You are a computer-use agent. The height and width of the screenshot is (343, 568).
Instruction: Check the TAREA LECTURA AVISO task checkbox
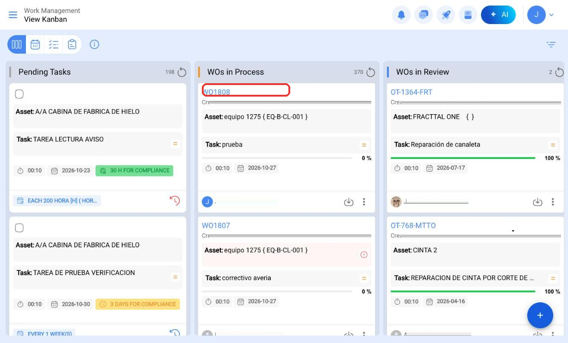pyautogui.click(x=19, y=94)
